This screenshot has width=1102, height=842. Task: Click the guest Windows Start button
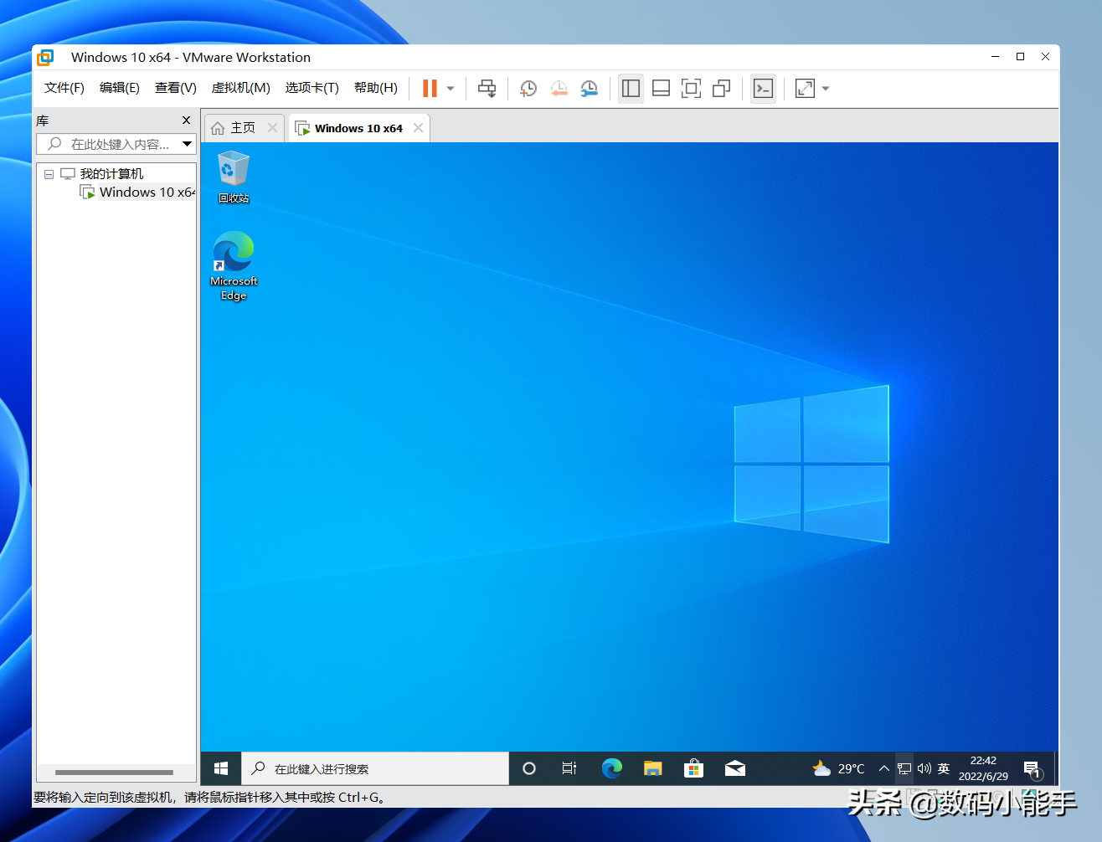(221, 768)
